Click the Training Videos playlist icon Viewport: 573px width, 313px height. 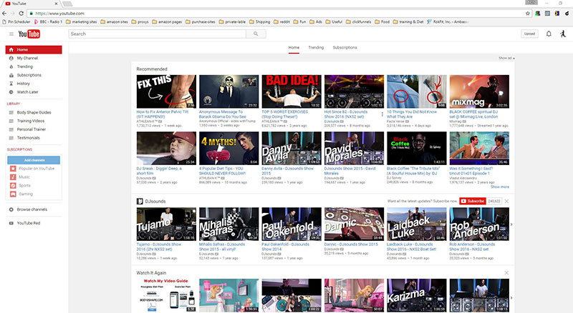[x=11, y=121]
